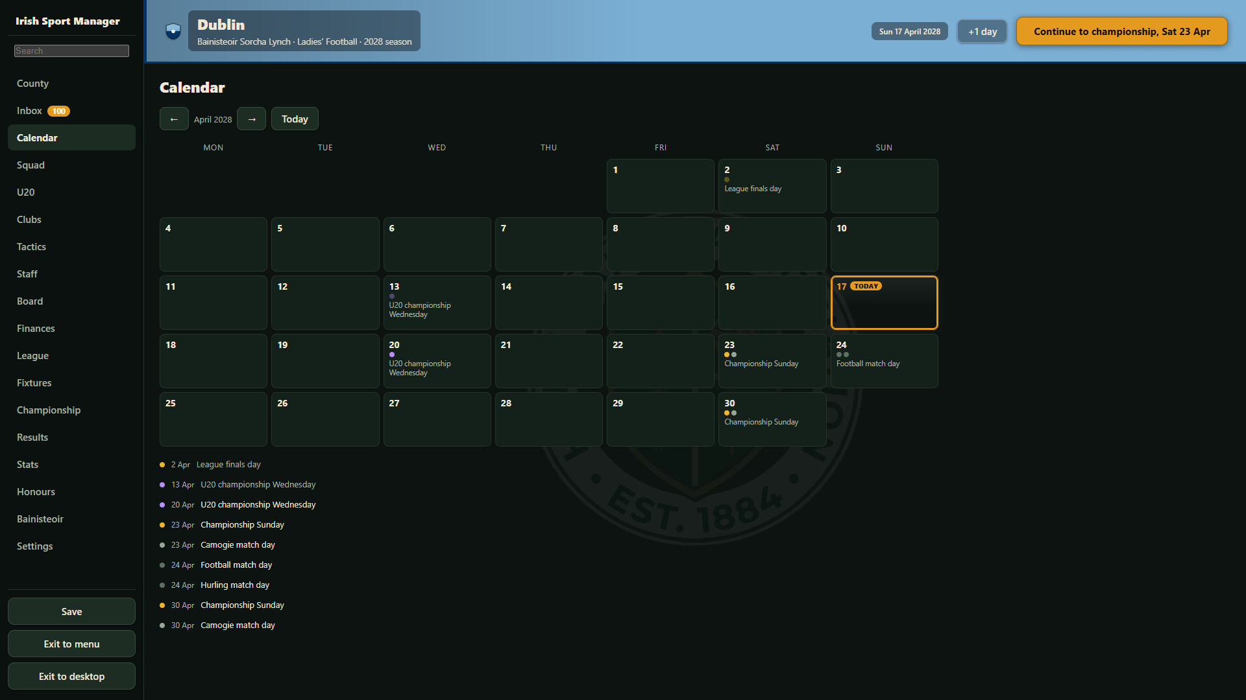Click the Irish Sport Manager title

67,21
